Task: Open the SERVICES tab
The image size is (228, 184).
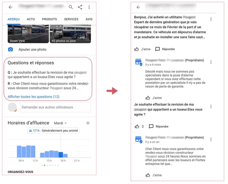Action: [x=71, y=19]
